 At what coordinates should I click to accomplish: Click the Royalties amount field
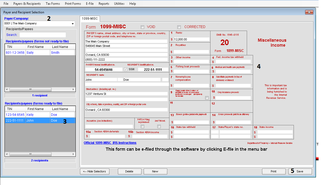tap(192, 52)
